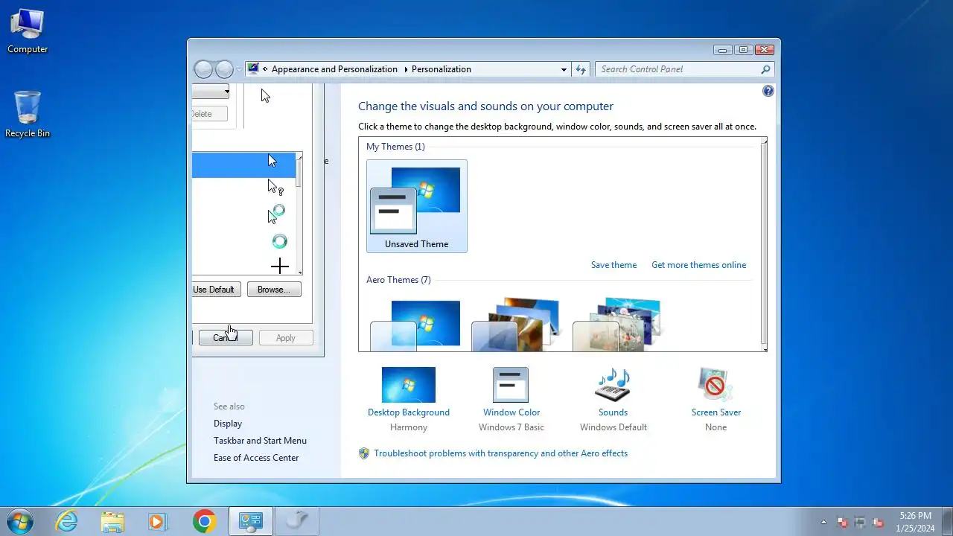The width and height of the screenshot is (953, 536).
Task: Select the Architecture Aero theme thumbnail
Action: point(515,325)
